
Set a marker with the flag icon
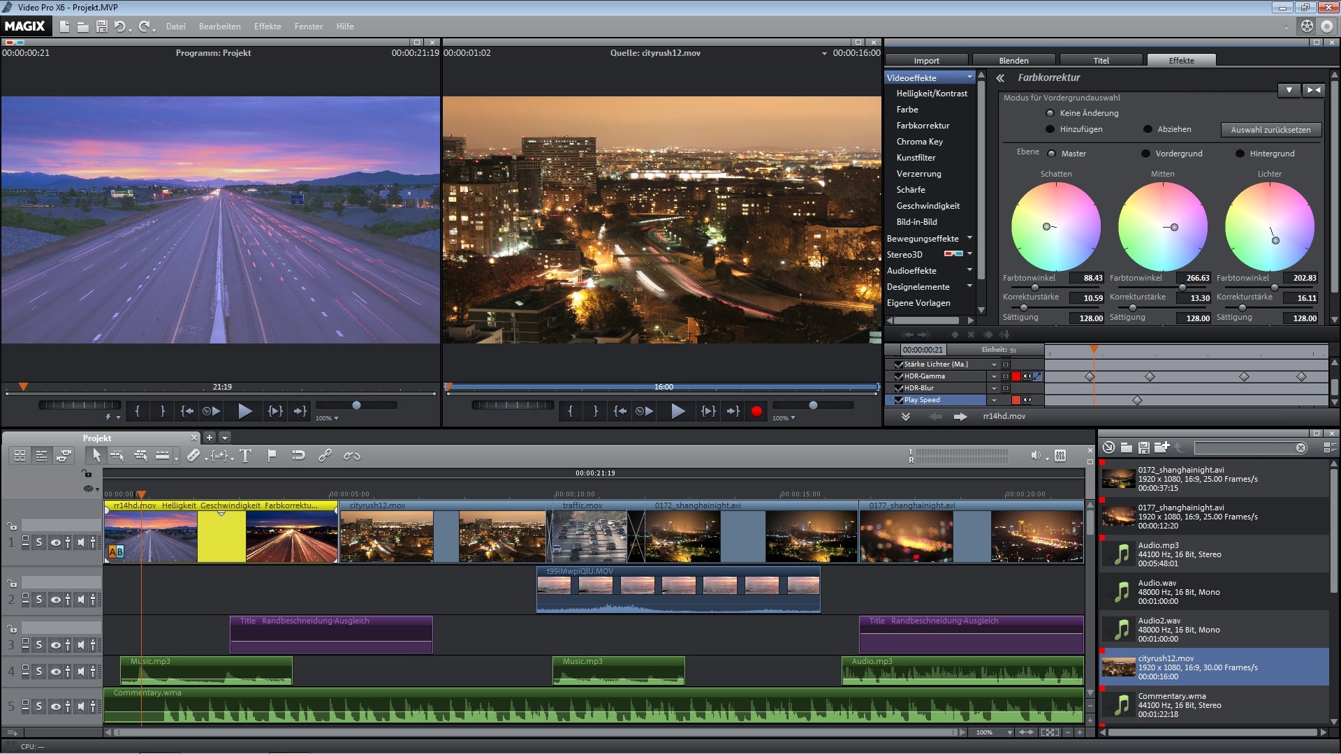272,456
